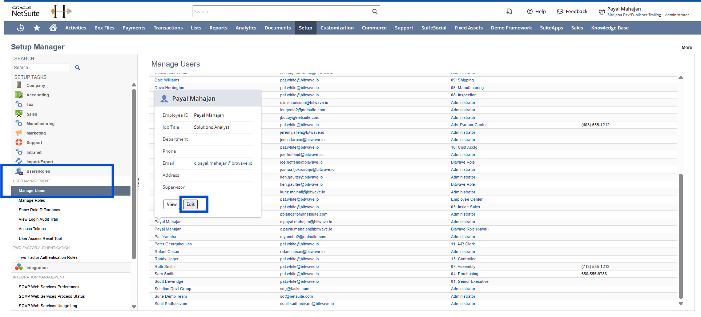Click the Intranet gears icon
The width and height of the screenshot is (701, 317).
(19, 152)
